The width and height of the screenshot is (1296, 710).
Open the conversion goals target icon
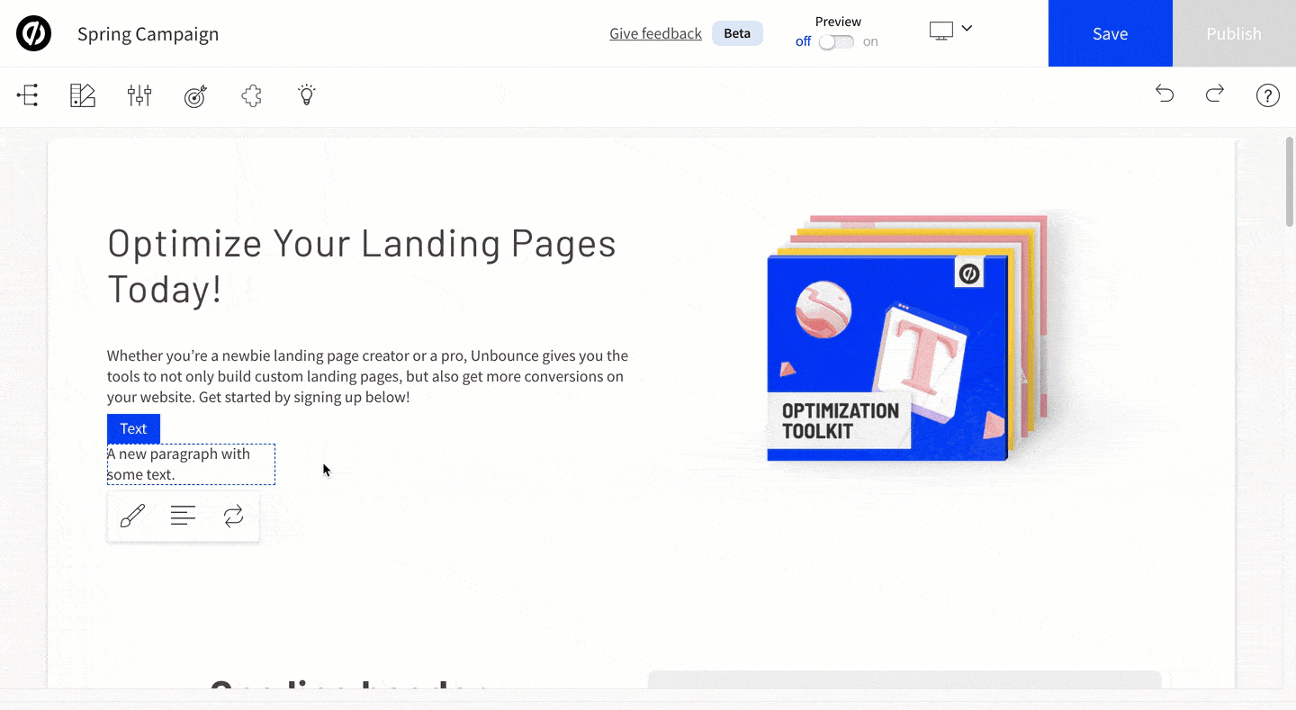[195, 95]
